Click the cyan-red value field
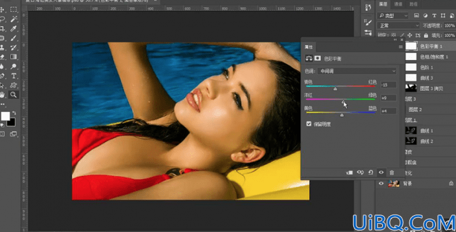Viewport: 456px width, 232px height. tap(389, 85)
